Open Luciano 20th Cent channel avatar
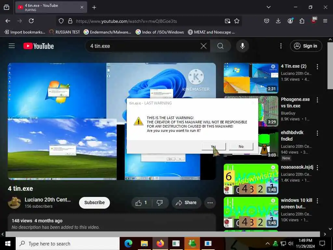The width and height of the screenshot is (333, 250). (14, 202)
